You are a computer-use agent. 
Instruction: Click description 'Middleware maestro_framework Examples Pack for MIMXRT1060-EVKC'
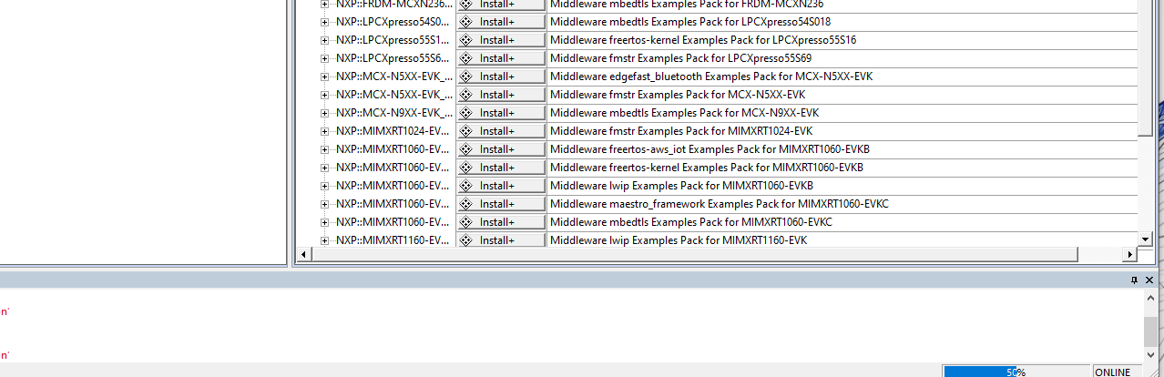click(x=719, y=204)
